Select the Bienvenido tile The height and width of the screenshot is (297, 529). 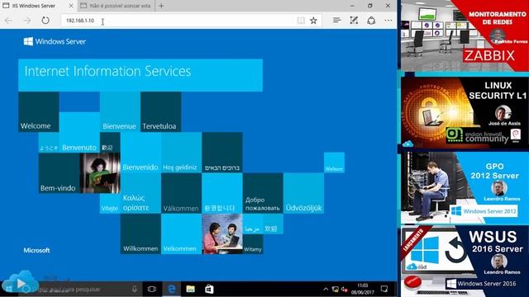pos(141,153)
